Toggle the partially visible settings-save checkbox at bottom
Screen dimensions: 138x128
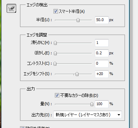click(x=22, y=127)
